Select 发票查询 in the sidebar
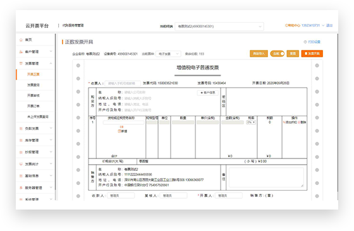 click(x=34, y=85)
